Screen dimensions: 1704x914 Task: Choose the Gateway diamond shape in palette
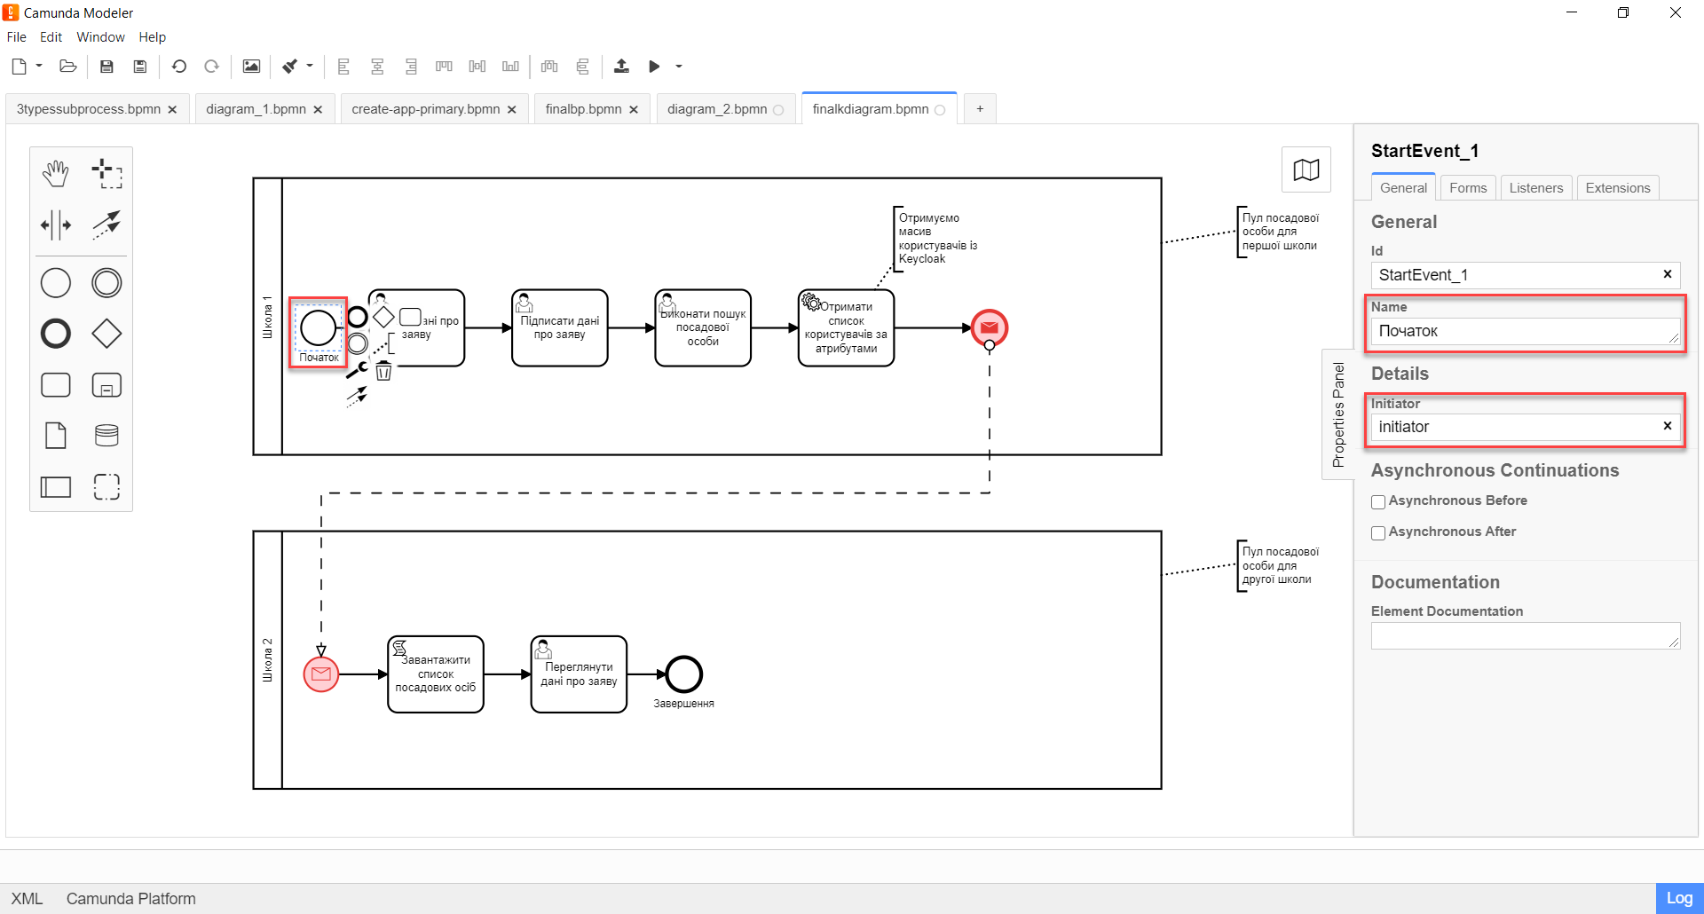[x=106, y=334]
